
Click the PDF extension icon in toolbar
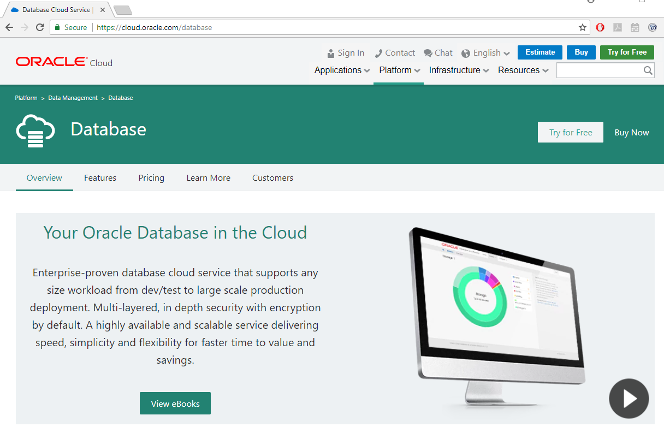(x=618, y=27)
